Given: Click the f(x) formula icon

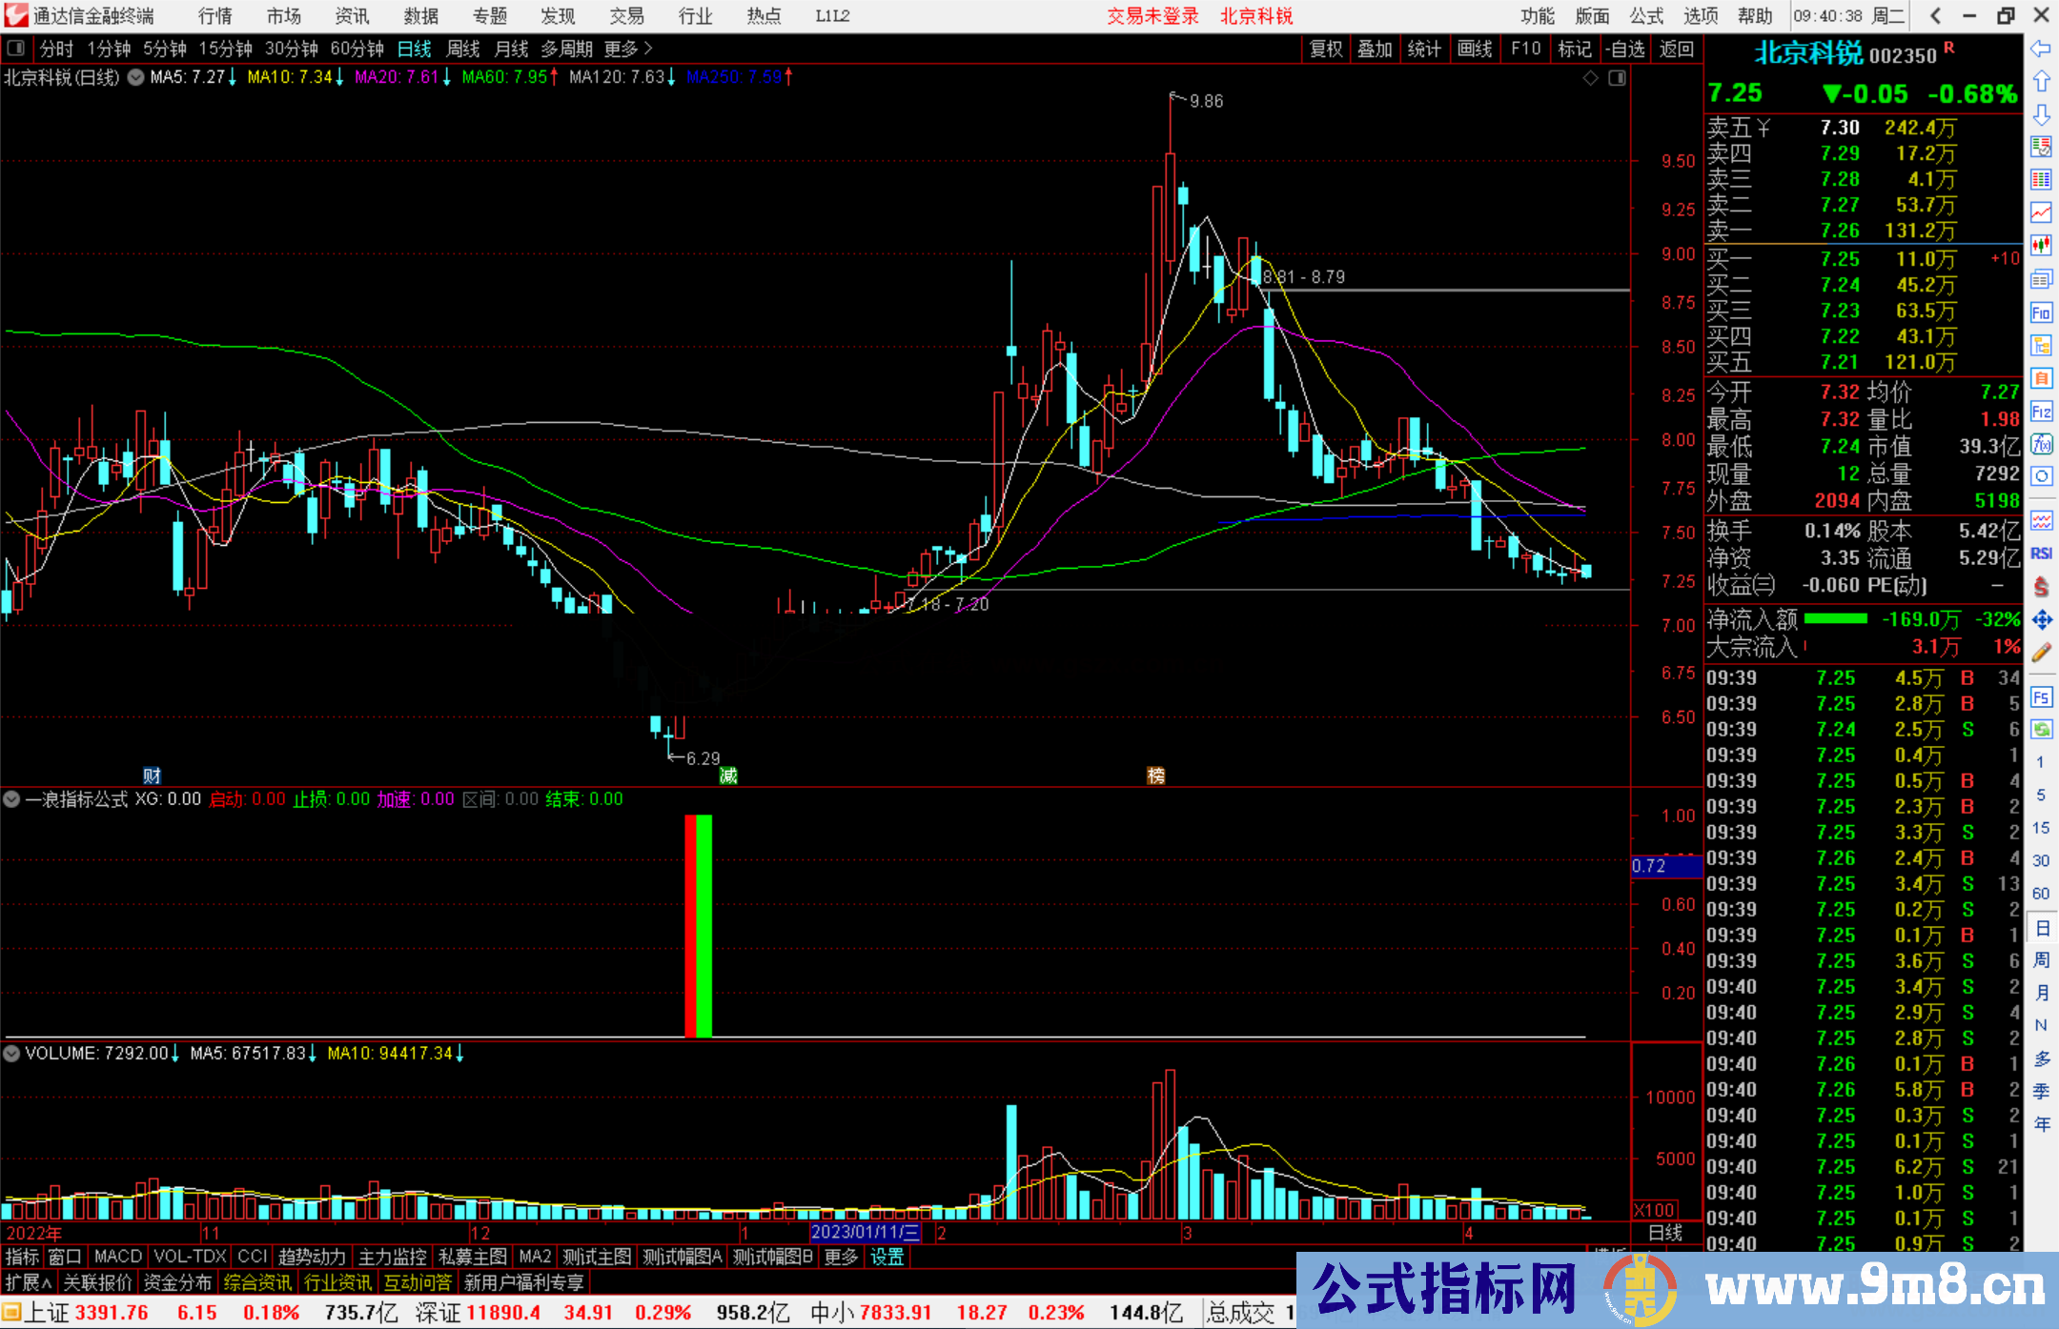Looking at the screenshot, I should click(2041, 444).
